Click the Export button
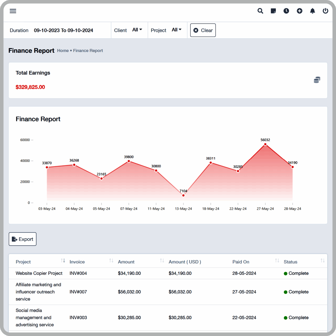The image size is (336, 336). click(x=23, y=239)
